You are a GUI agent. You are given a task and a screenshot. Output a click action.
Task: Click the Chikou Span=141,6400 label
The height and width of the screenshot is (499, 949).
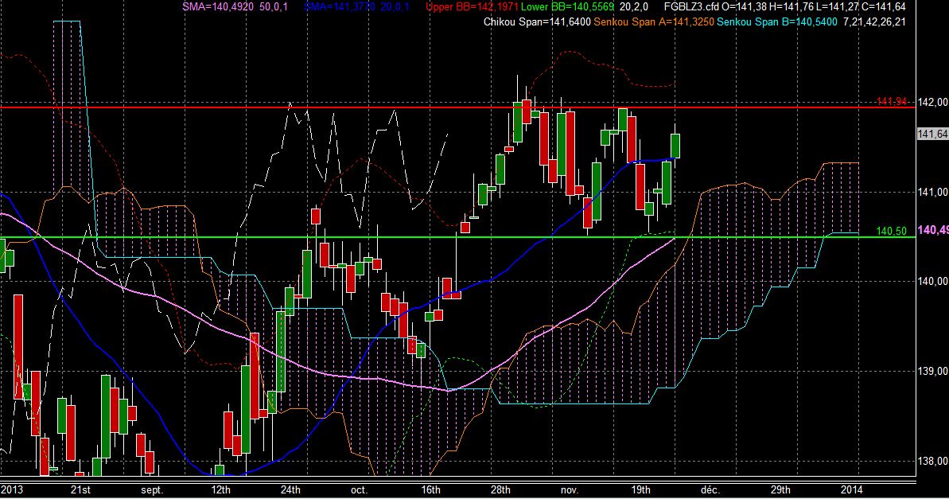(537, 21)
